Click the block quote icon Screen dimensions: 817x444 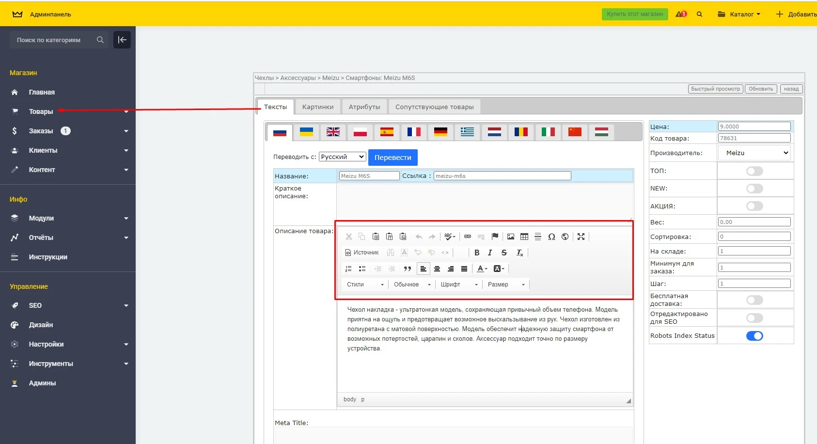[x=408, y=269]
